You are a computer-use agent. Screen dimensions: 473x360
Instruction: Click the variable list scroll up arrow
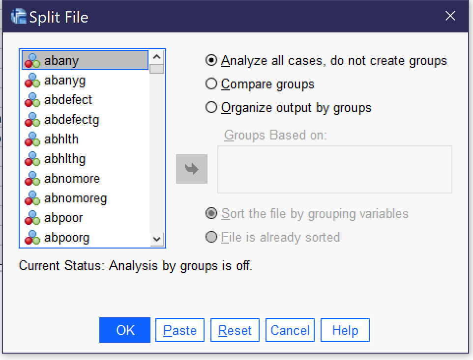(x=156, y=56)
